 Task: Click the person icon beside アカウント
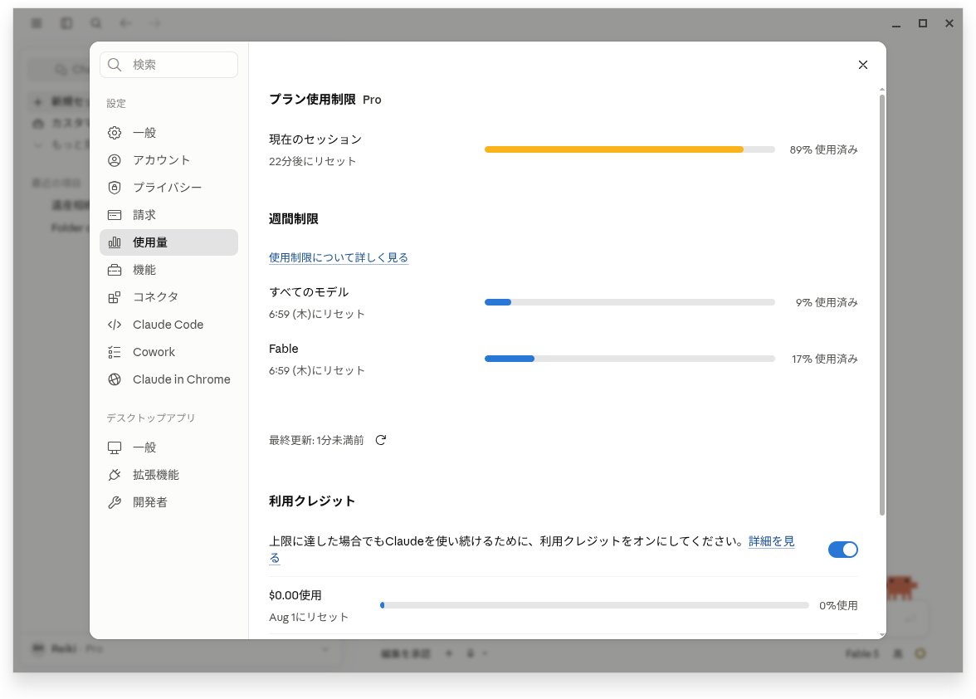115,160
